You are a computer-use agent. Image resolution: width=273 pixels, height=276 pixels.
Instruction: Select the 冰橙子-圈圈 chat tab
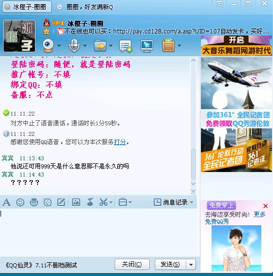coord(27,7)
